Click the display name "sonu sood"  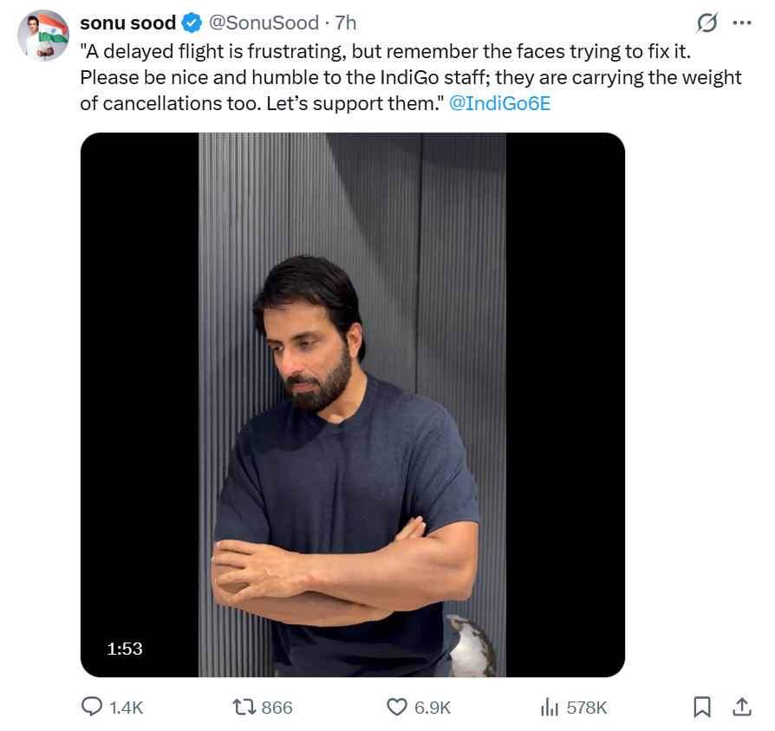[127, 23]
